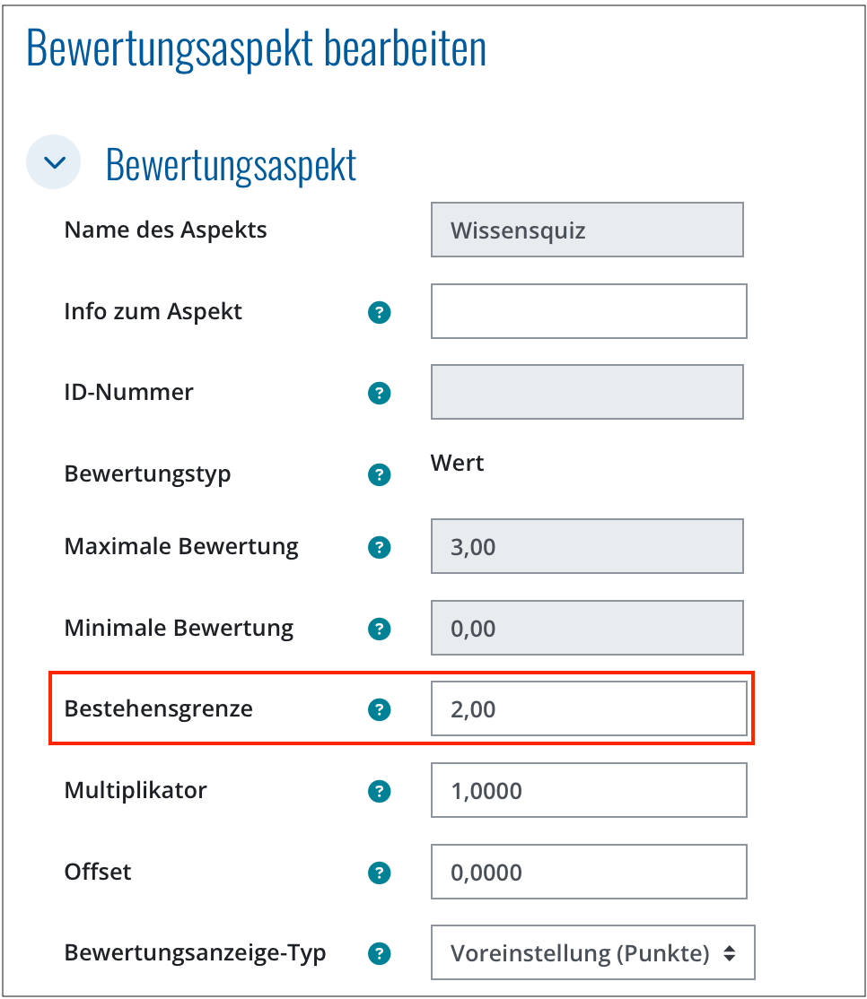This screenshot has height=999, width=867.
Task: Open the help icon for Info zum Aspekt
Action: (x=379, y=312)
